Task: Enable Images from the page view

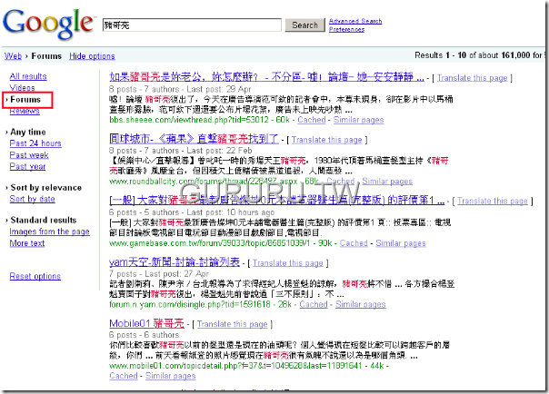Action: (49, 231)
